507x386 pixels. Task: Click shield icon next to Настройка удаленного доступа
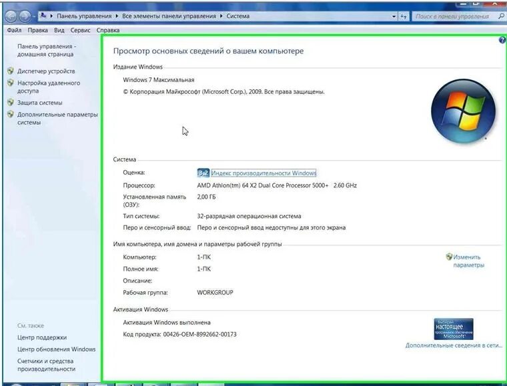11,83
